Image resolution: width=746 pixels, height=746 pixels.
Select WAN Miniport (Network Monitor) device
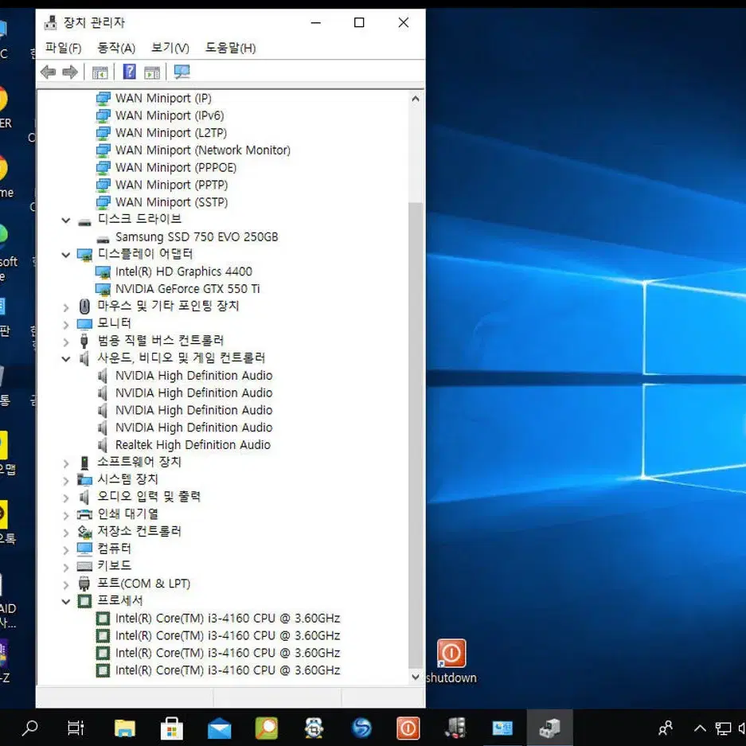[x=203, y=150]
